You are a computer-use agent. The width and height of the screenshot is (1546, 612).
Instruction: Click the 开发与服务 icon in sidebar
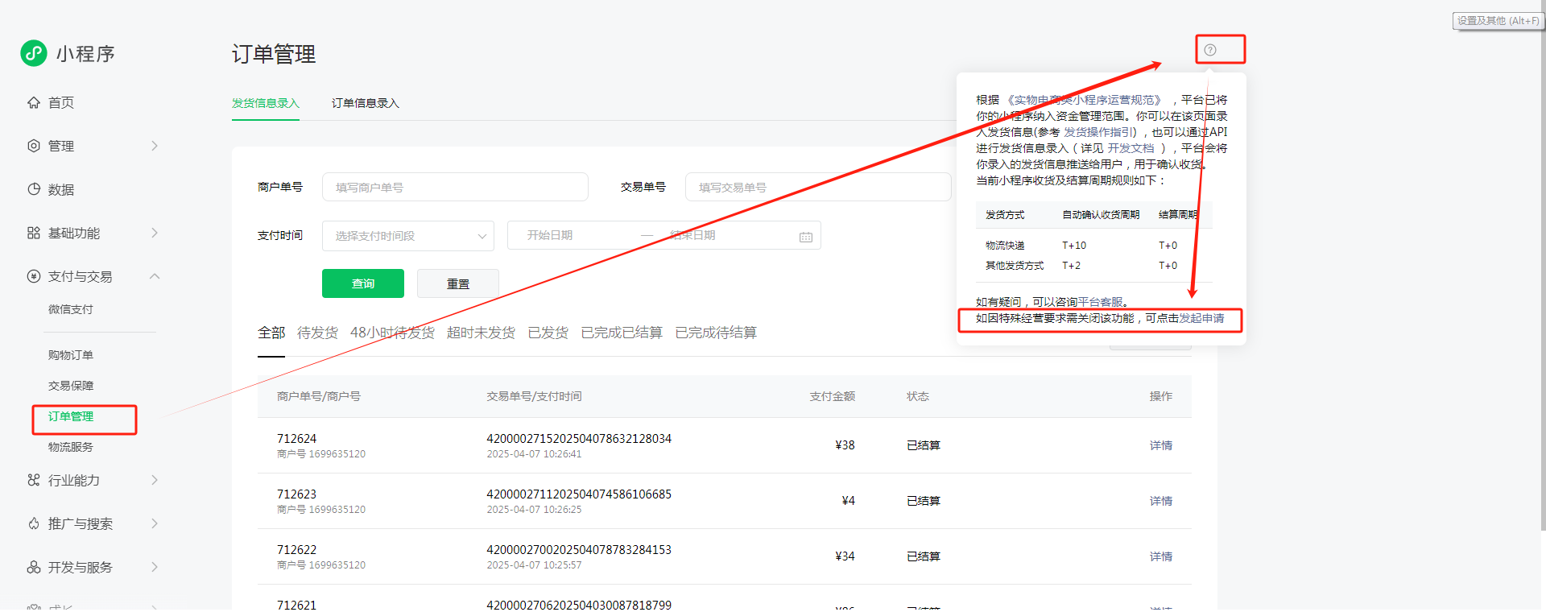34,567
